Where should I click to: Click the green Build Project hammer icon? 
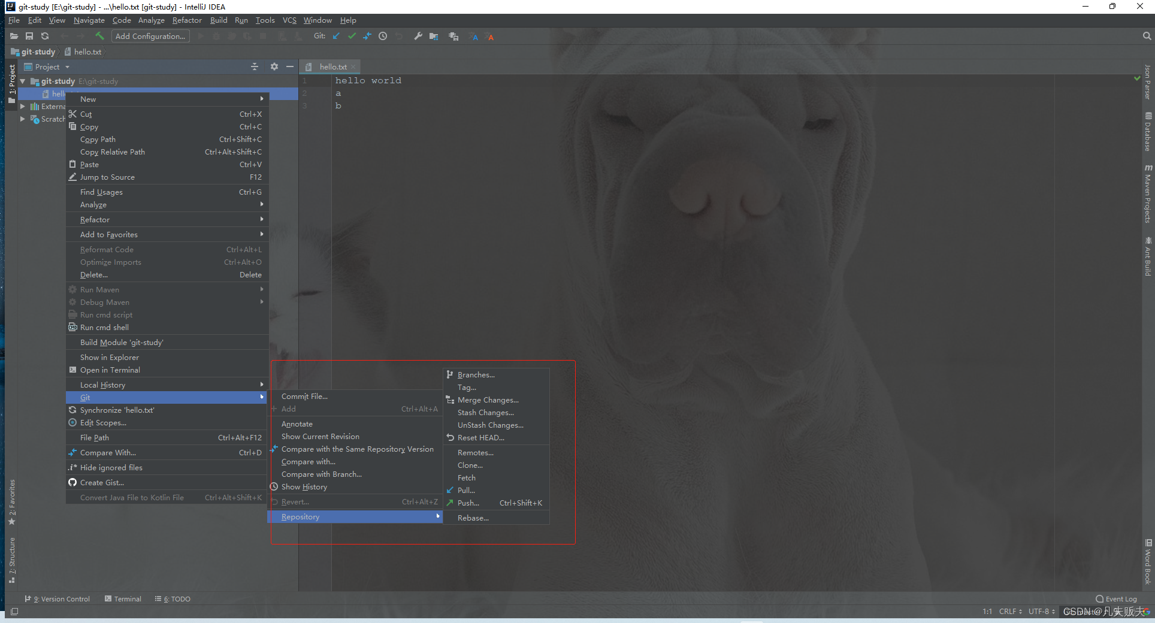100,37
